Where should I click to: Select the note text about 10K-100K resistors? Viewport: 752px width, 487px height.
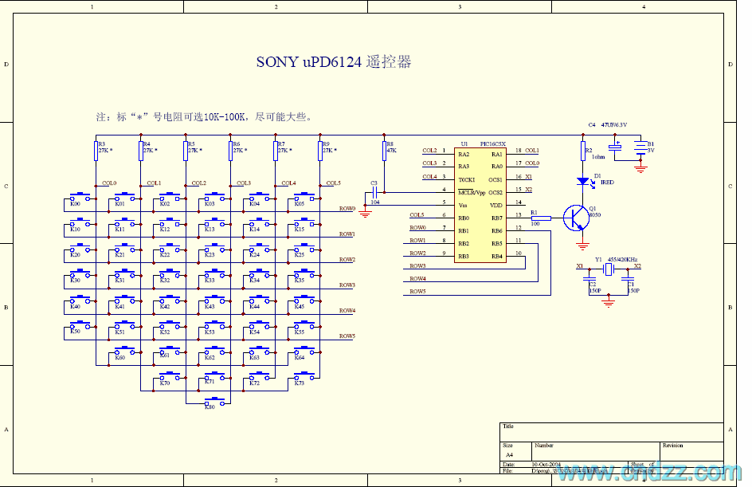[204, 116]
